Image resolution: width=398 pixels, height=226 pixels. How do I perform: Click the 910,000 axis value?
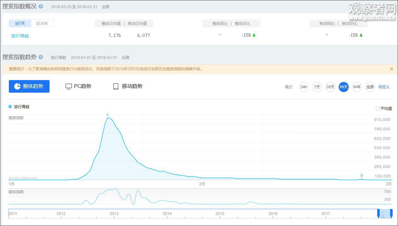tap(382, 120)
